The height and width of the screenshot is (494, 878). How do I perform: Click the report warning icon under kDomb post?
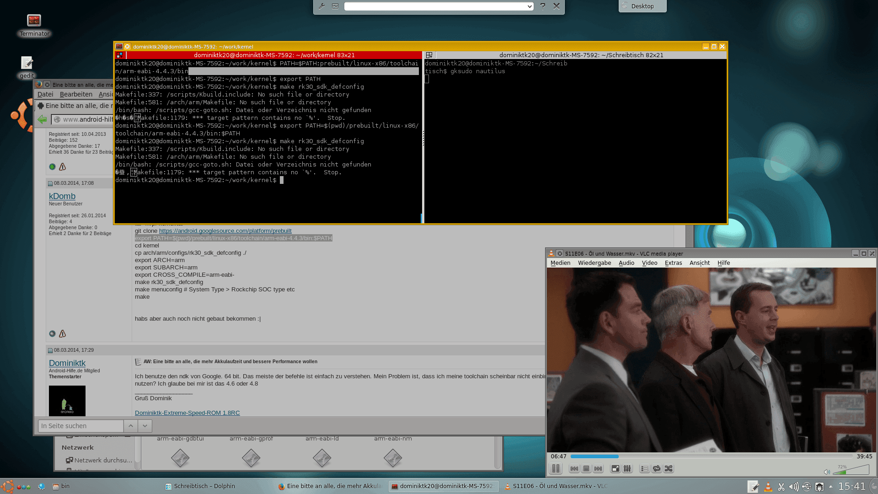pyautogui.click(x=63, y=334)
